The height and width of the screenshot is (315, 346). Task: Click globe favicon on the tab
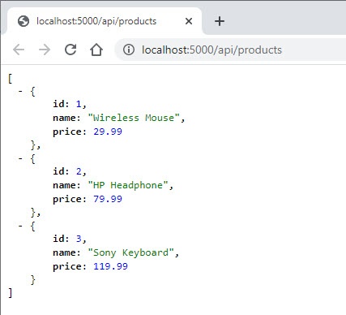click(x=23, y=21)
